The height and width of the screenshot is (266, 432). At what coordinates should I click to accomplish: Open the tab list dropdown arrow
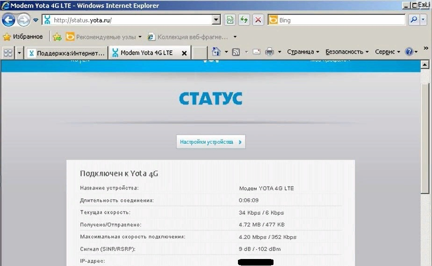(19, 53)
